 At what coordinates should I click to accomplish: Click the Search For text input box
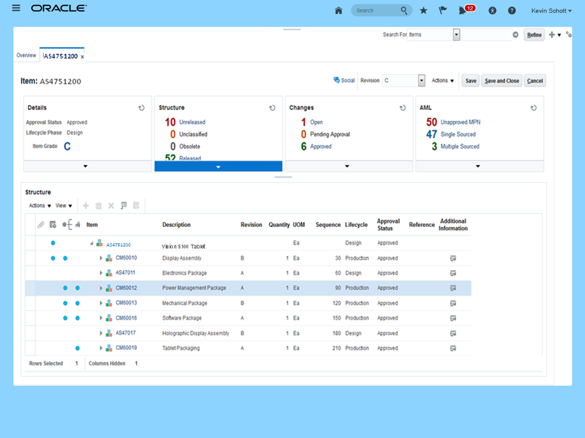pyautogui.click(x=486, y=35)
